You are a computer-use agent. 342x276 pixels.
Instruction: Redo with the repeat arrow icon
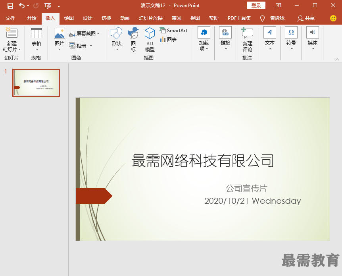tap(36, 6)
